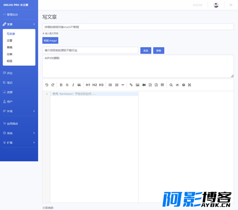The width and height of the screenshot is (238, 210).
Task: Grab the textarea resize handle
Action: (232, 76)
